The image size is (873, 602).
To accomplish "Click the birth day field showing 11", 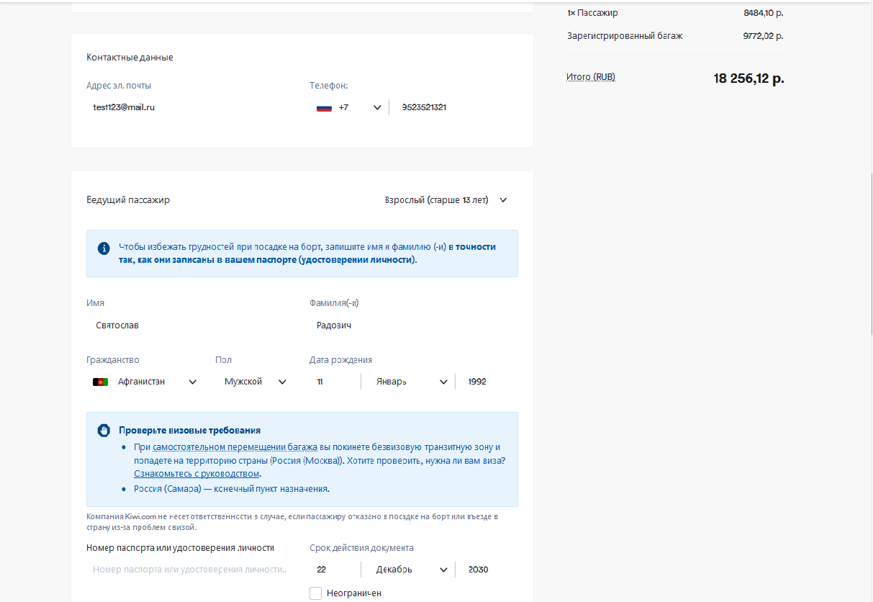I will (x=335, y=382).
